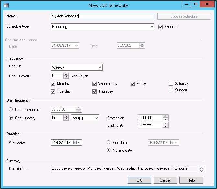Choose the End date radio button
This screenshot has width=217, height=189.
[108, 142]
